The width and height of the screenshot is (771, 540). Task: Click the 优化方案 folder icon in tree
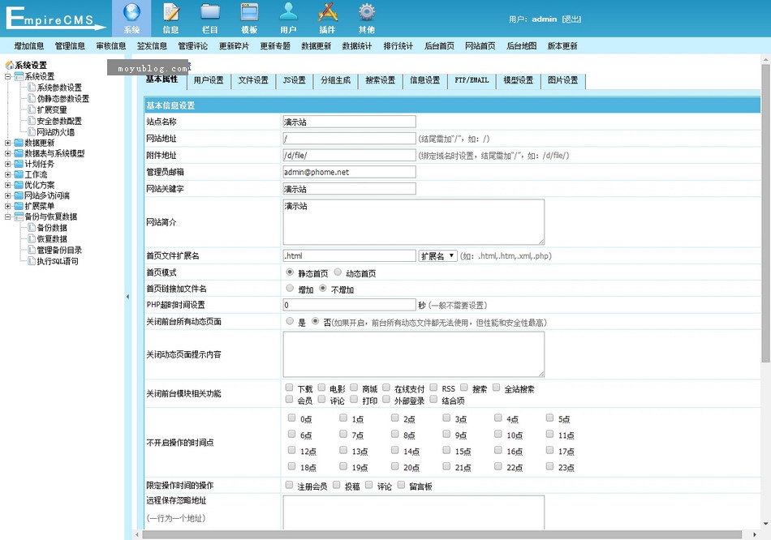click(x=19, y=185)
